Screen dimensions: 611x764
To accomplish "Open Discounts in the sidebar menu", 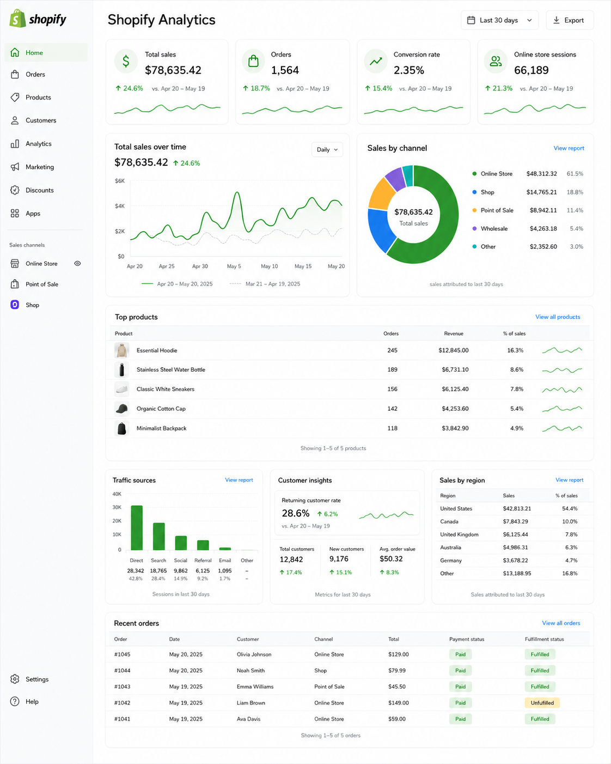I will 46,190.
